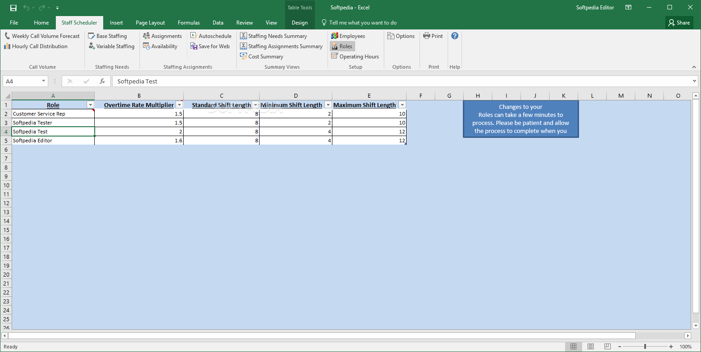Open the Employees setup sheet
The height and width of the screenshot is (352, 701).
pyautogui.click(x=348, y=36)
